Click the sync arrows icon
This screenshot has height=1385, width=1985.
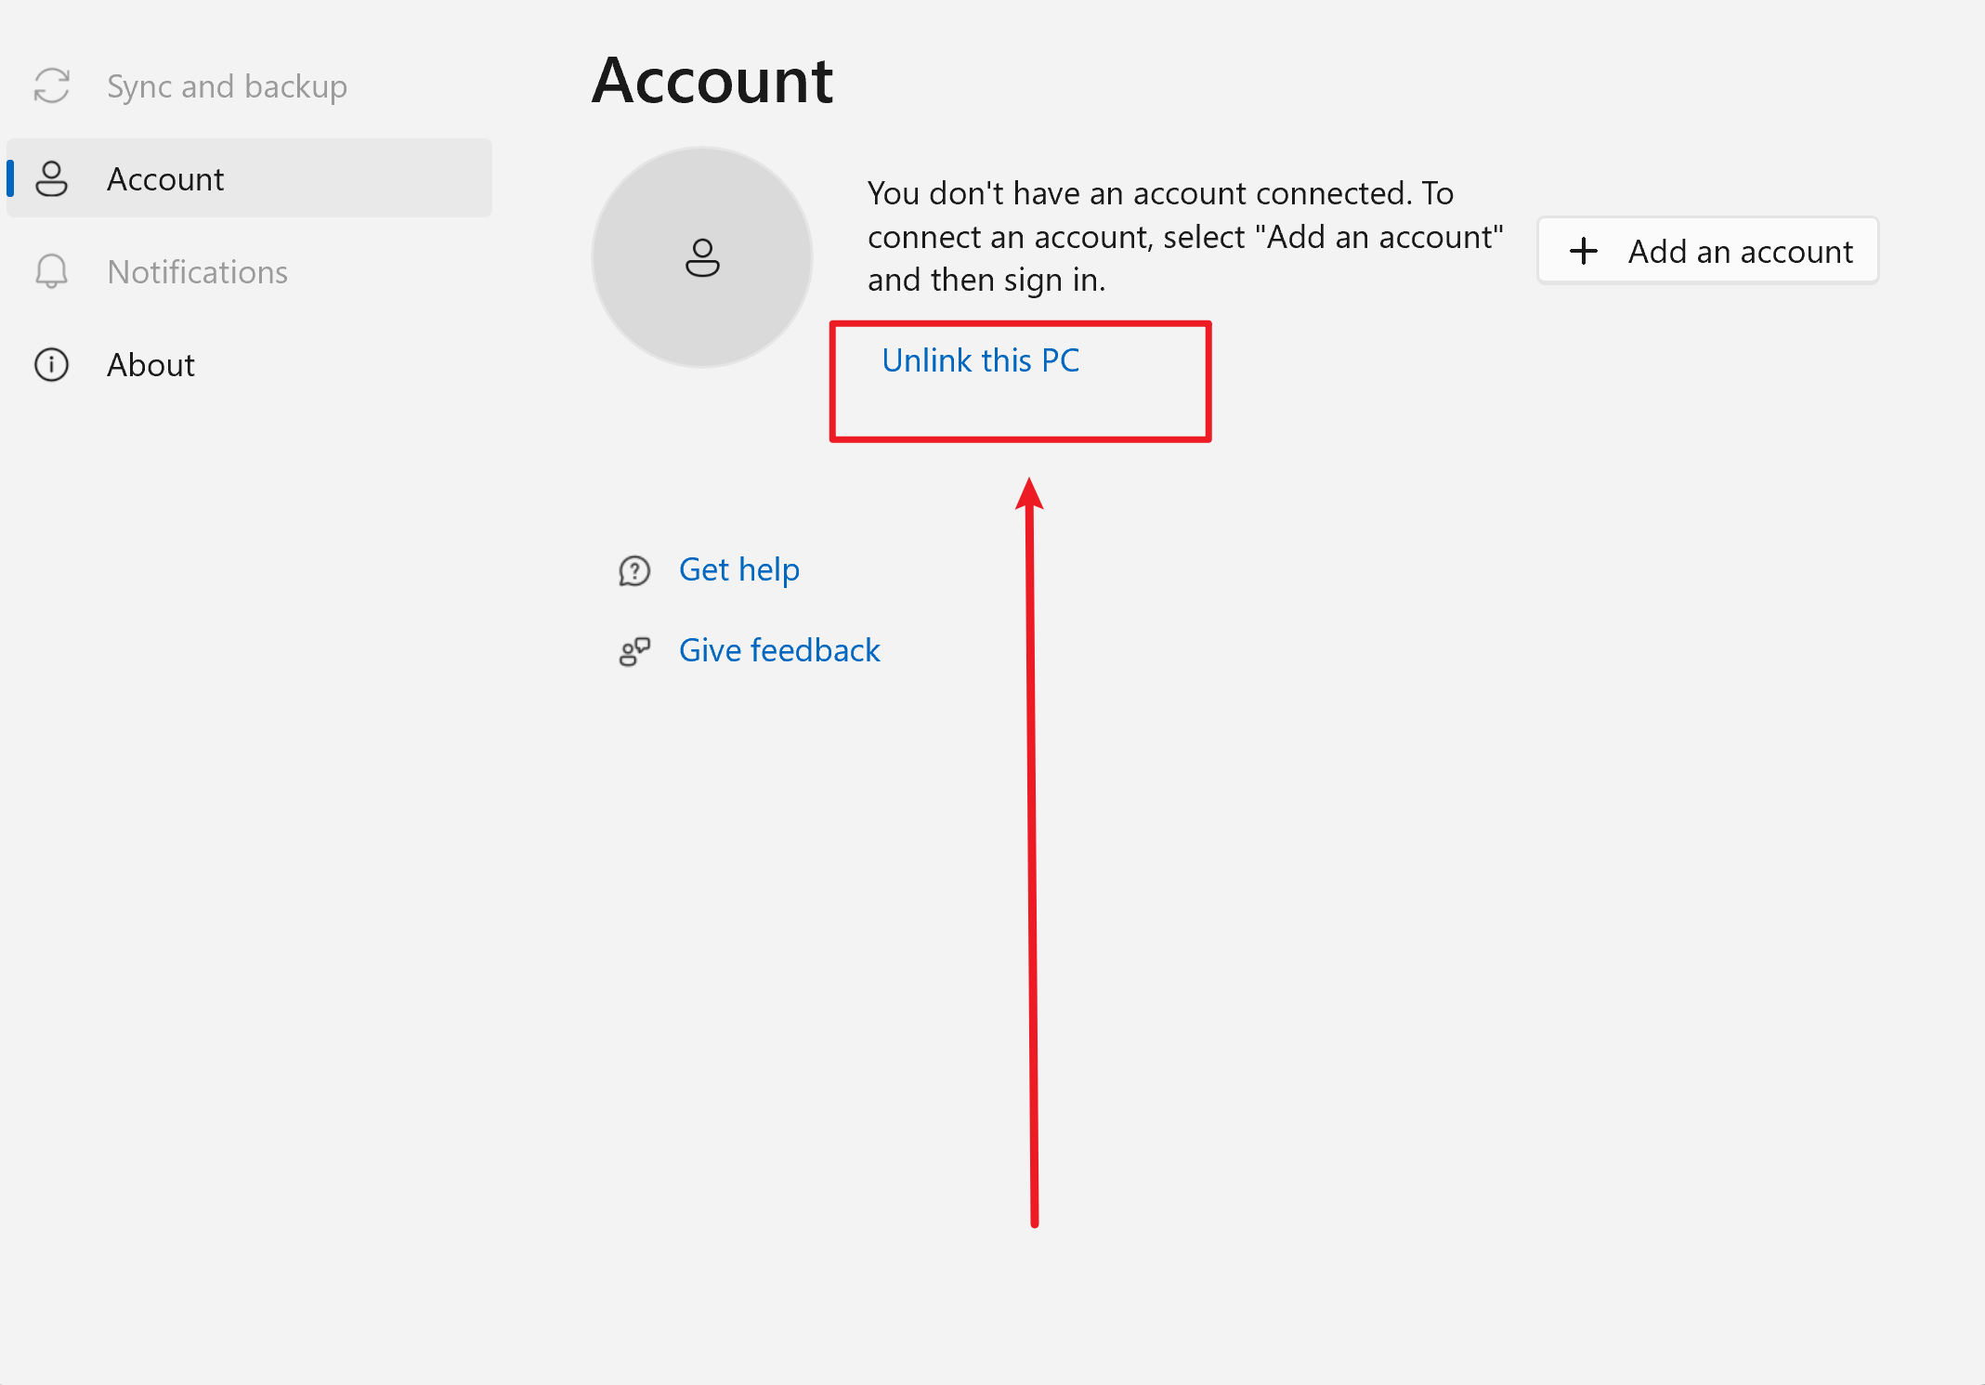tap(52, 85)
